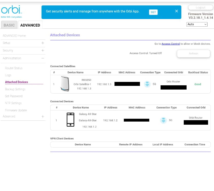This screenshot has width=214, height=191.
Task: Open Backup Settings
Action: pyautogui.click(x=15, y=89)
